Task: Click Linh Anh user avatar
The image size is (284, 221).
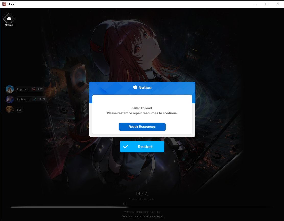Action: 10,99
